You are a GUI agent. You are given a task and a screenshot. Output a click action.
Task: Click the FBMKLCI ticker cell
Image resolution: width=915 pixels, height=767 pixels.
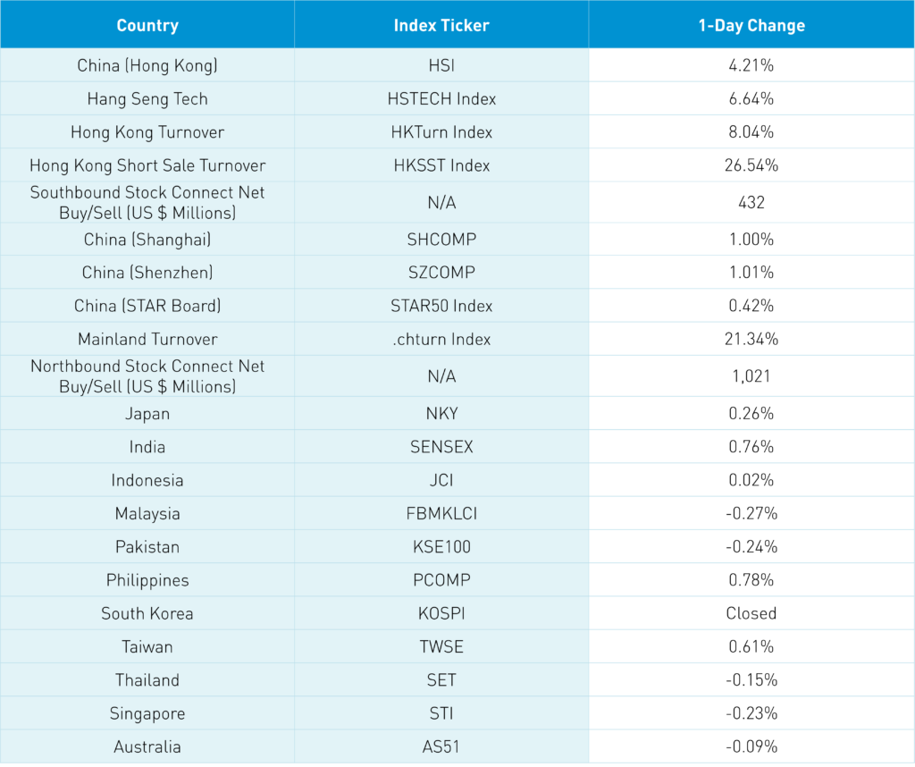(x=441, y=514)
